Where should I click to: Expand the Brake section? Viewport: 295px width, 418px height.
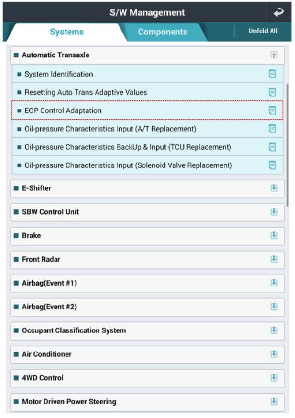tap(274, 236)
